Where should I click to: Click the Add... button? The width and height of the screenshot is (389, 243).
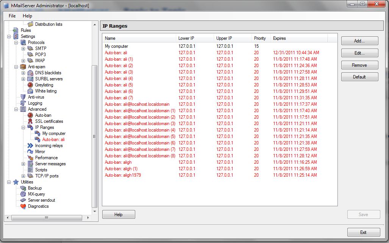click(x=359, y=41)
